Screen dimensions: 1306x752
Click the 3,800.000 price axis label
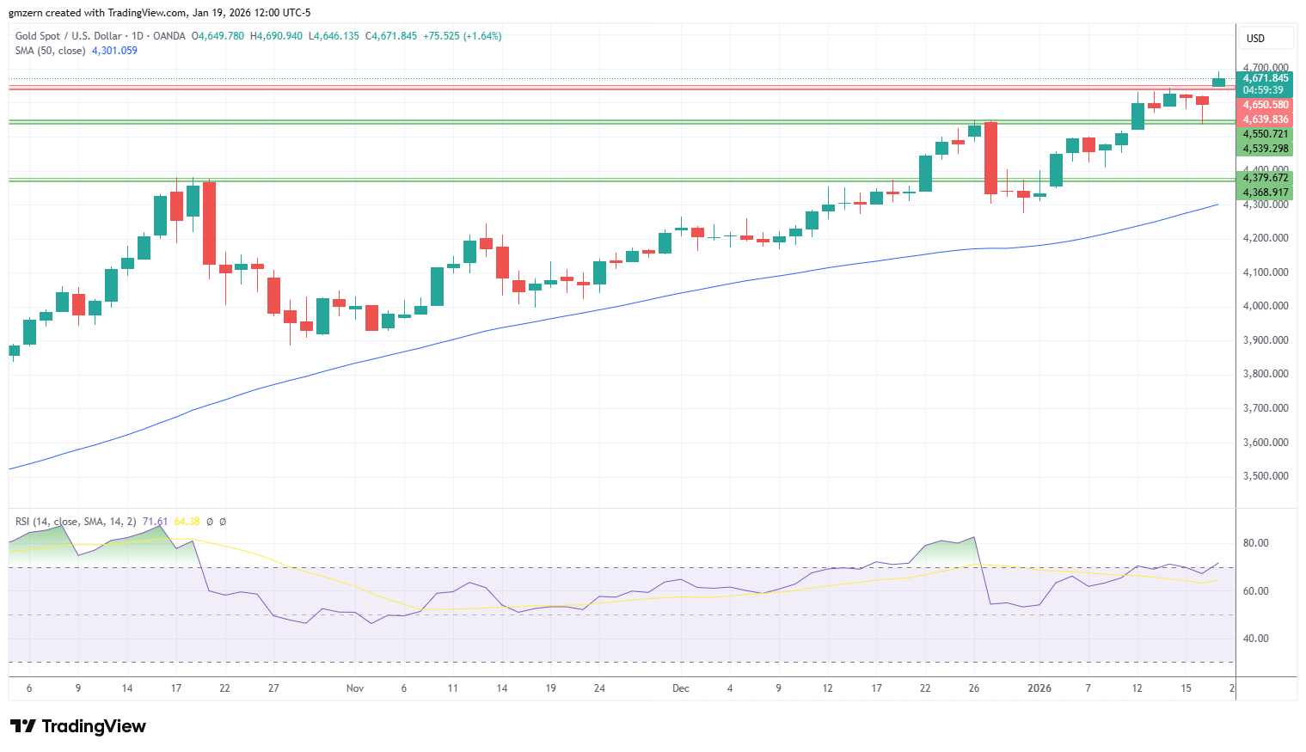[x=1266, y=374]
